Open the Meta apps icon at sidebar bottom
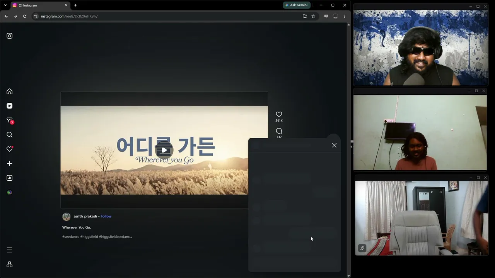 (x=10, y=264)
